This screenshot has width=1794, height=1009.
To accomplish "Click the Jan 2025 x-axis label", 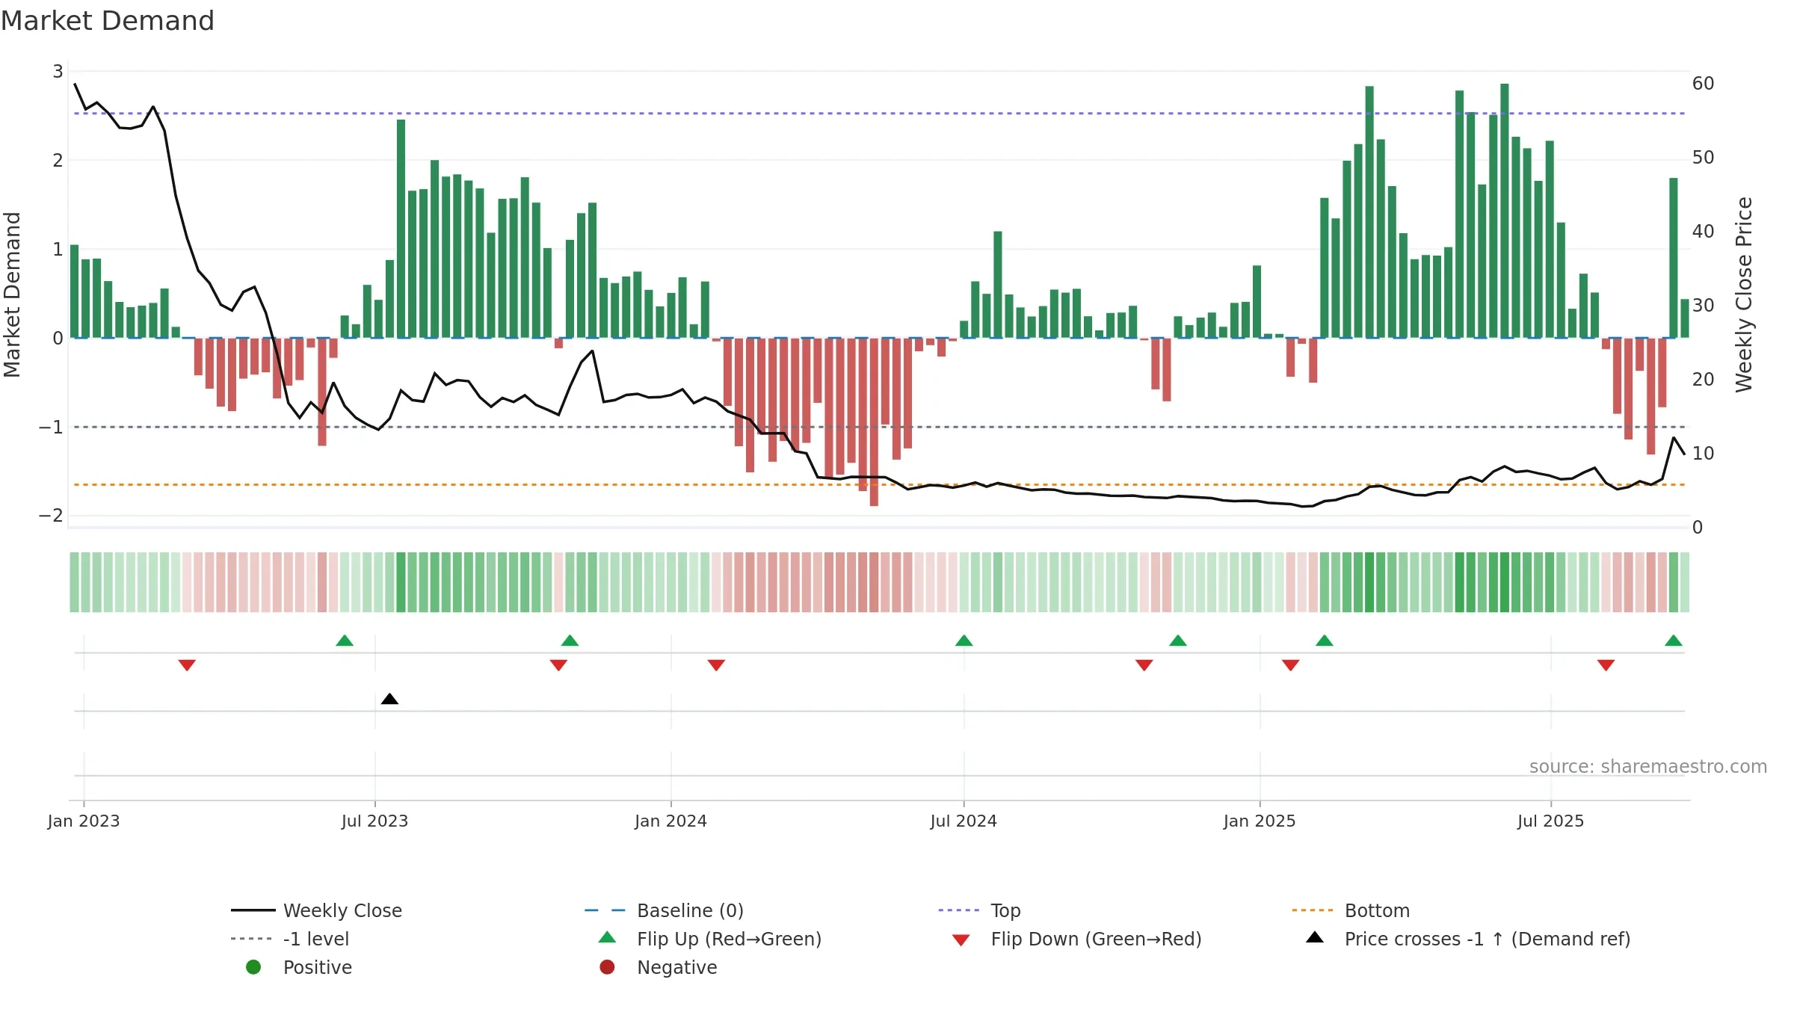I will pos(1260,821).
